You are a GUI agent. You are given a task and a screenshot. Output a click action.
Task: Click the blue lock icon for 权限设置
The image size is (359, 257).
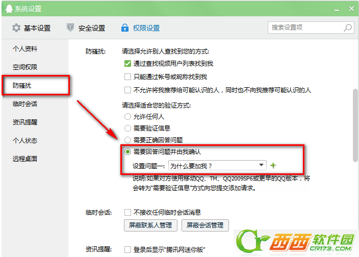(125, 28)
